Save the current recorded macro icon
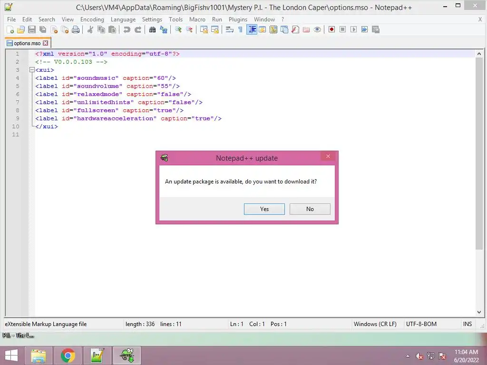 pyautogui.click(x=376, y=29)
